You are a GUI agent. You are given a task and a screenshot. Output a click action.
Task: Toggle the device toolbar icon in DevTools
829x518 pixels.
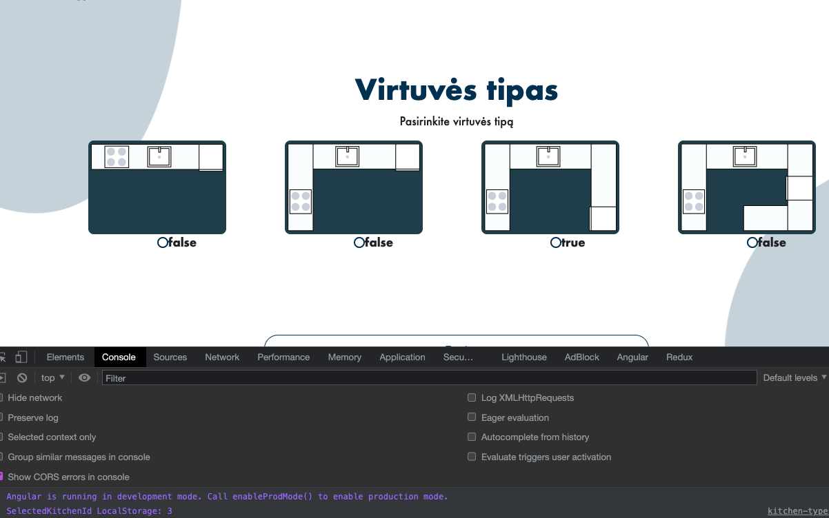click(x=21, y=357)
